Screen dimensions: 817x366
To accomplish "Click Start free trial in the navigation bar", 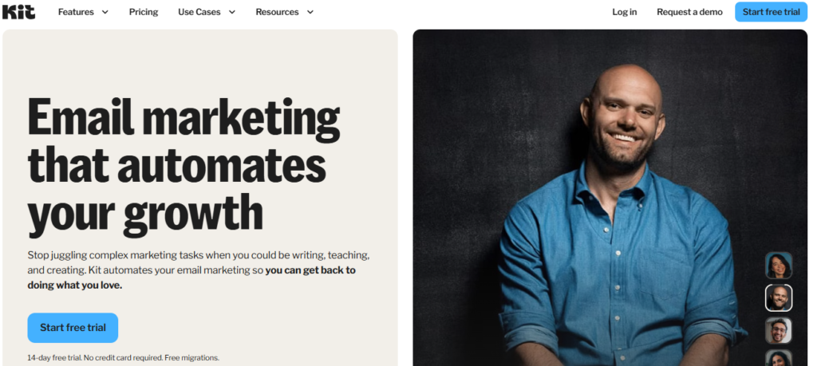I will coord(772,12).
